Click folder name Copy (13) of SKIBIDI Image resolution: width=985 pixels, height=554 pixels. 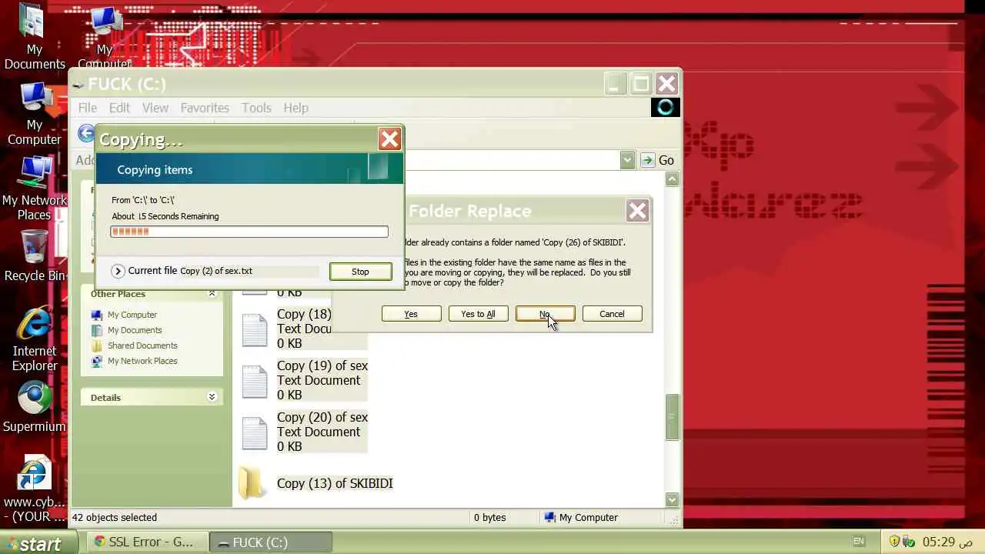335,483
